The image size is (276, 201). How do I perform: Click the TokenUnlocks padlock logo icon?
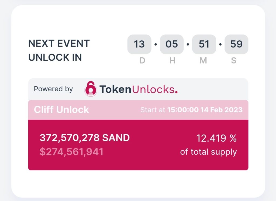coord(91,89)
